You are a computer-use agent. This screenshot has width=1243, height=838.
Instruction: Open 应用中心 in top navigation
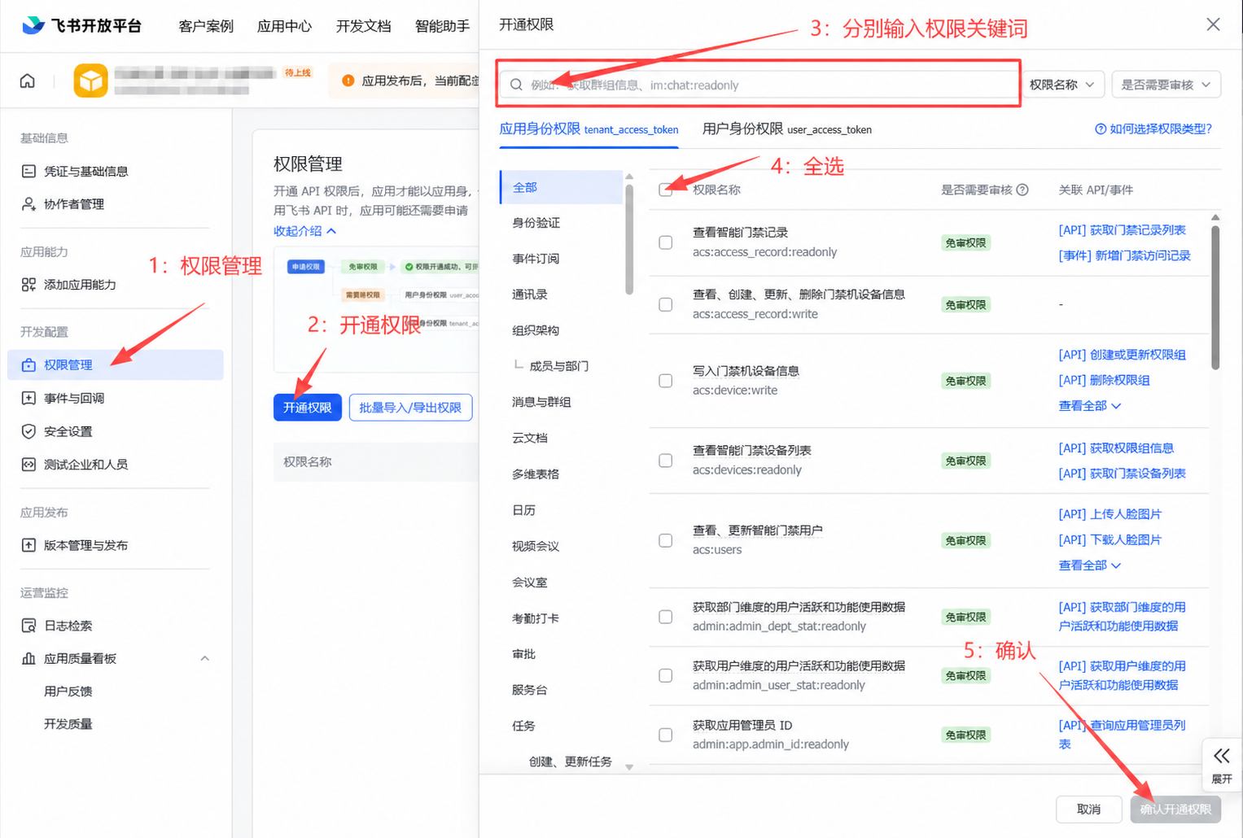pos(284,26)
